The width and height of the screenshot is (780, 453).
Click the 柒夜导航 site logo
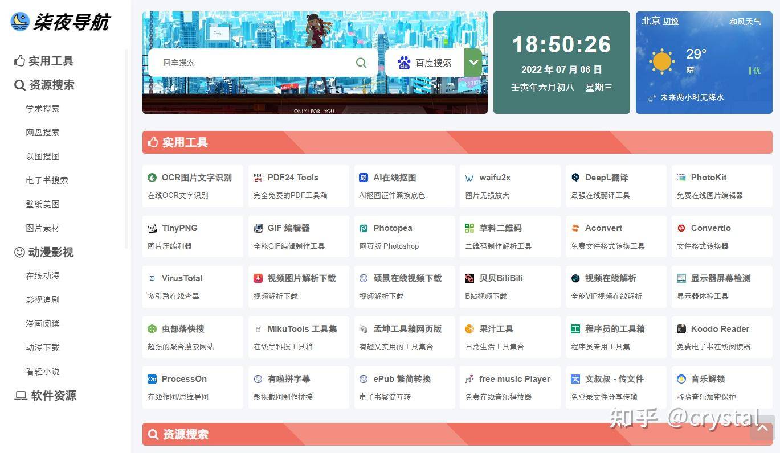[x=60, y=22]
